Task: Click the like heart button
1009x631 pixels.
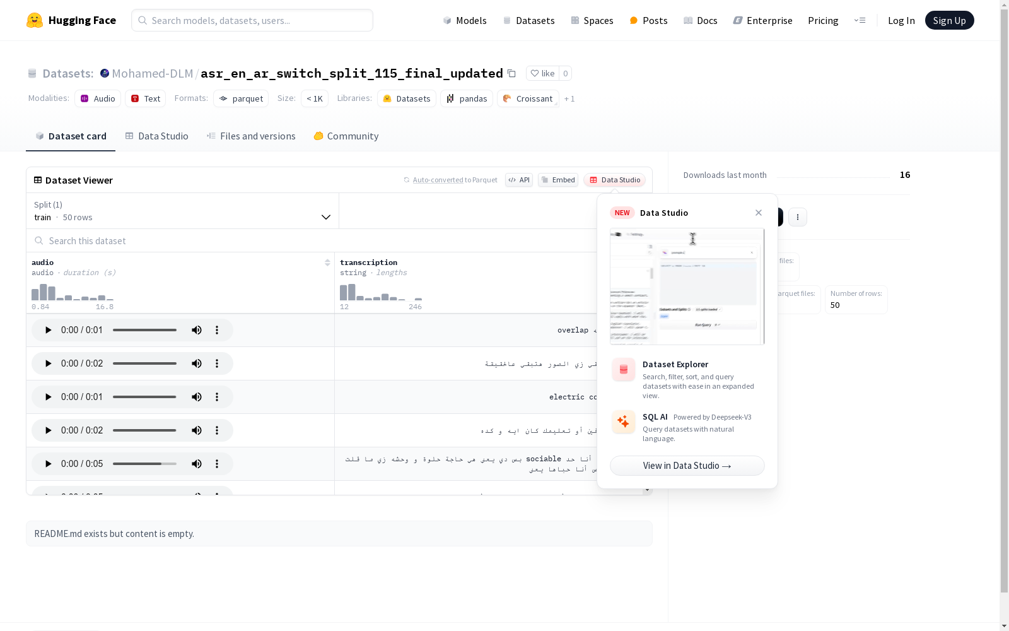Action: coord(542,73)
